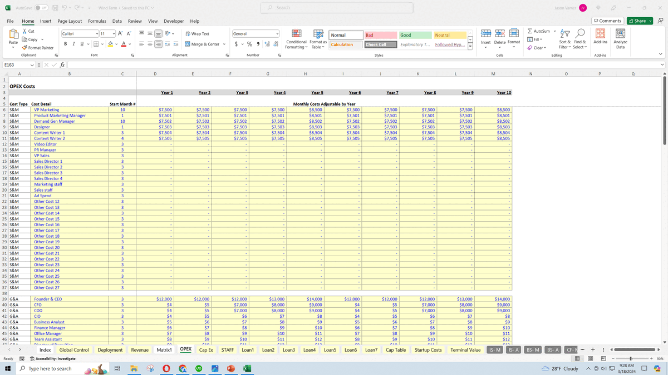Screen dimensions: 668x375
Task: Open Conditional Formatting options
Action: 297,39
